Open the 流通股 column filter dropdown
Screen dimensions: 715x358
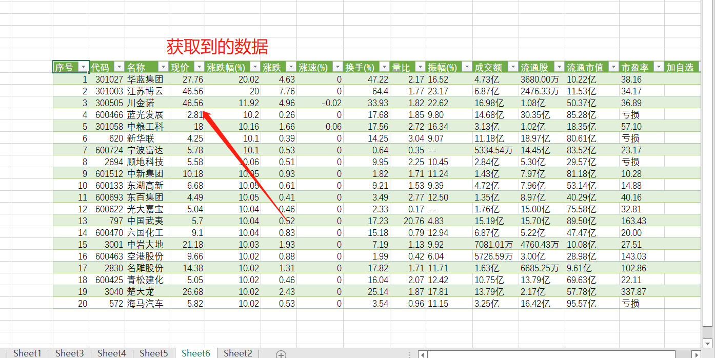[x=559, y=67]
